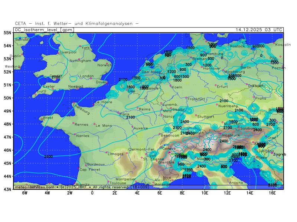
Task: Select the Bordeaux city marker
Action: [86, 165]
